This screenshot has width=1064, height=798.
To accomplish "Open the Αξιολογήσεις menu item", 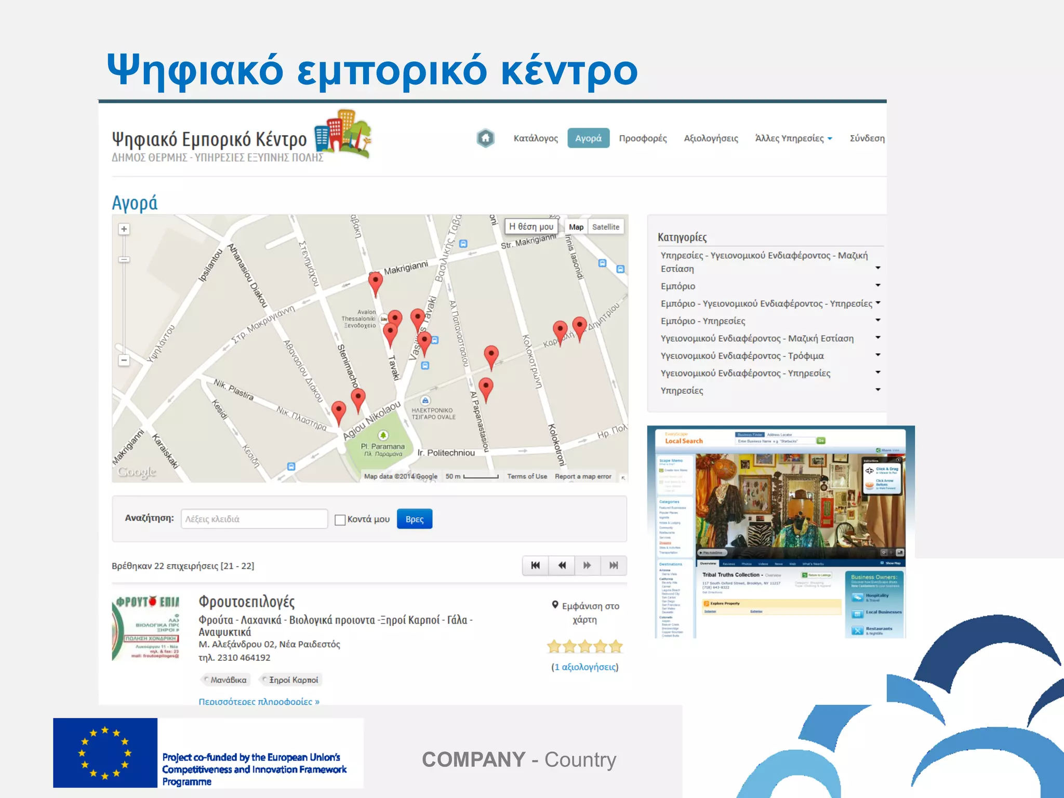I will tap(711, 138).
